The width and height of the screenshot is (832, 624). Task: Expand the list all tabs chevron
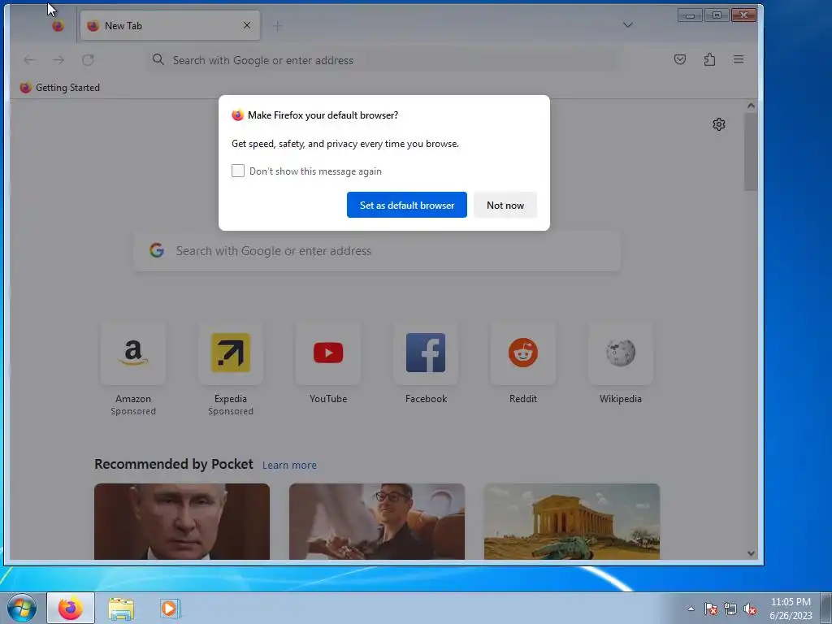pos(628,25)
